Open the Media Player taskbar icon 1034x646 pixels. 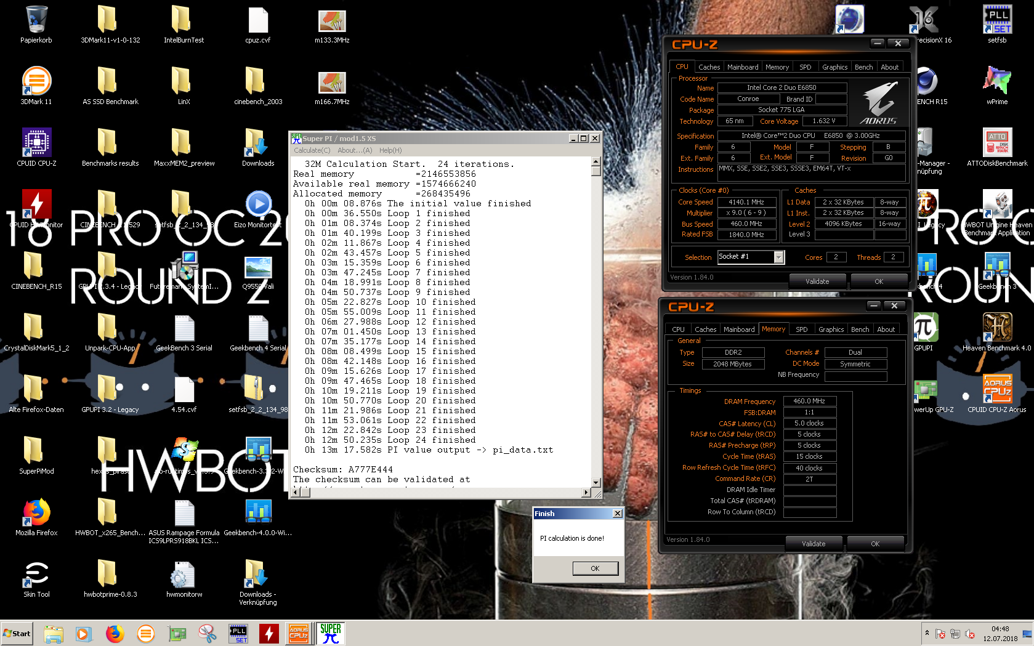pyautogui.click(x=84, y=633)
